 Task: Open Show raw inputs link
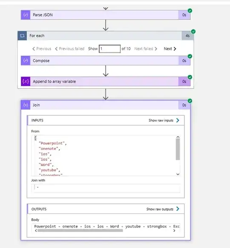pos(161,120)
